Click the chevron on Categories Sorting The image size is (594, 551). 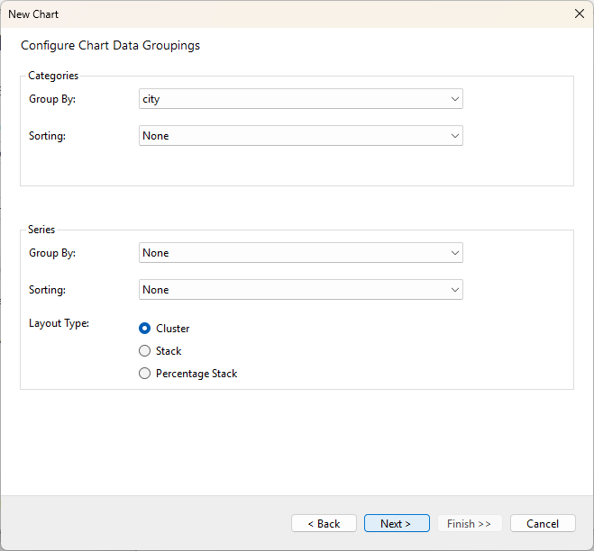coord(454,136)
